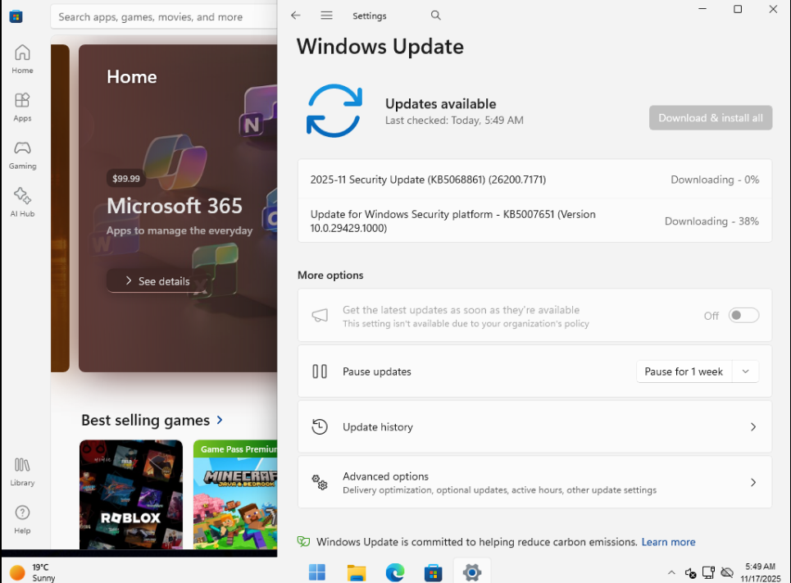Open Settings hamburger navigation menu
Viewport: 791px width, 583px height.
(326, 16)
